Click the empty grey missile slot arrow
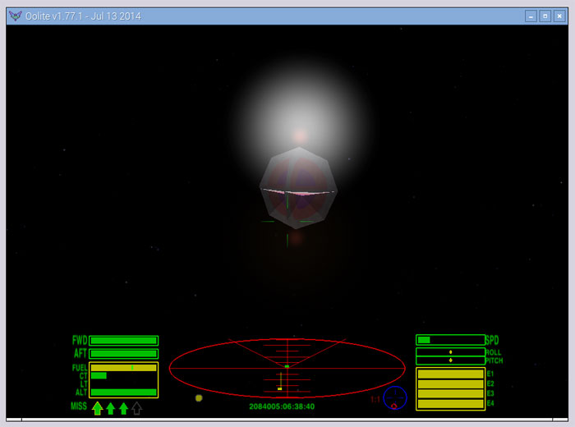The width and height of the screenshot is (575, 427). click(x=137, y=408)
